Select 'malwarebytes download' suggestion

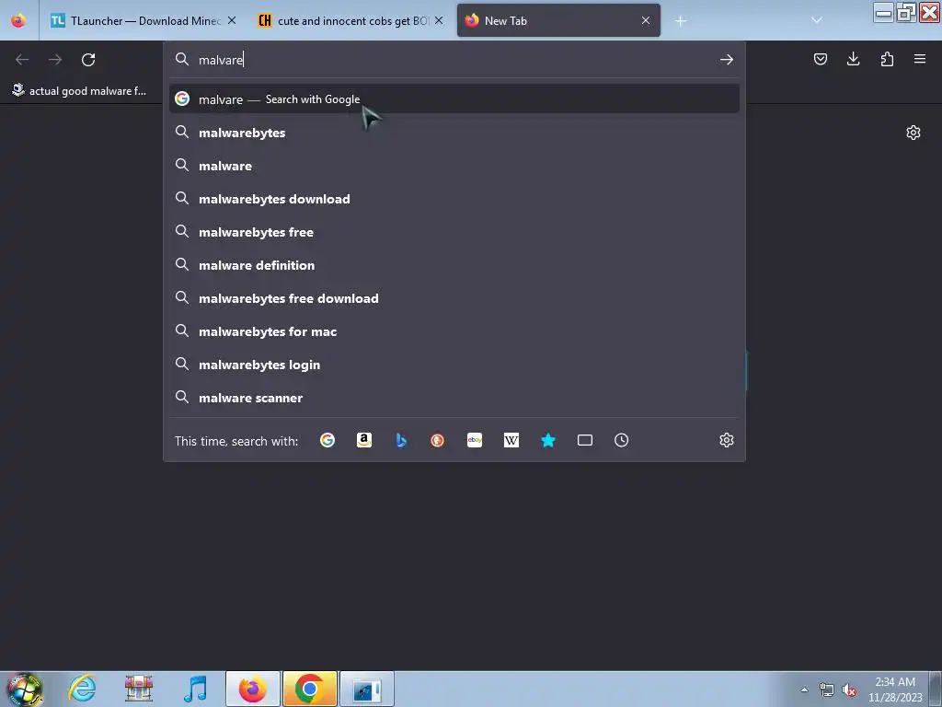pyautogui.click(x=454, y=199)
